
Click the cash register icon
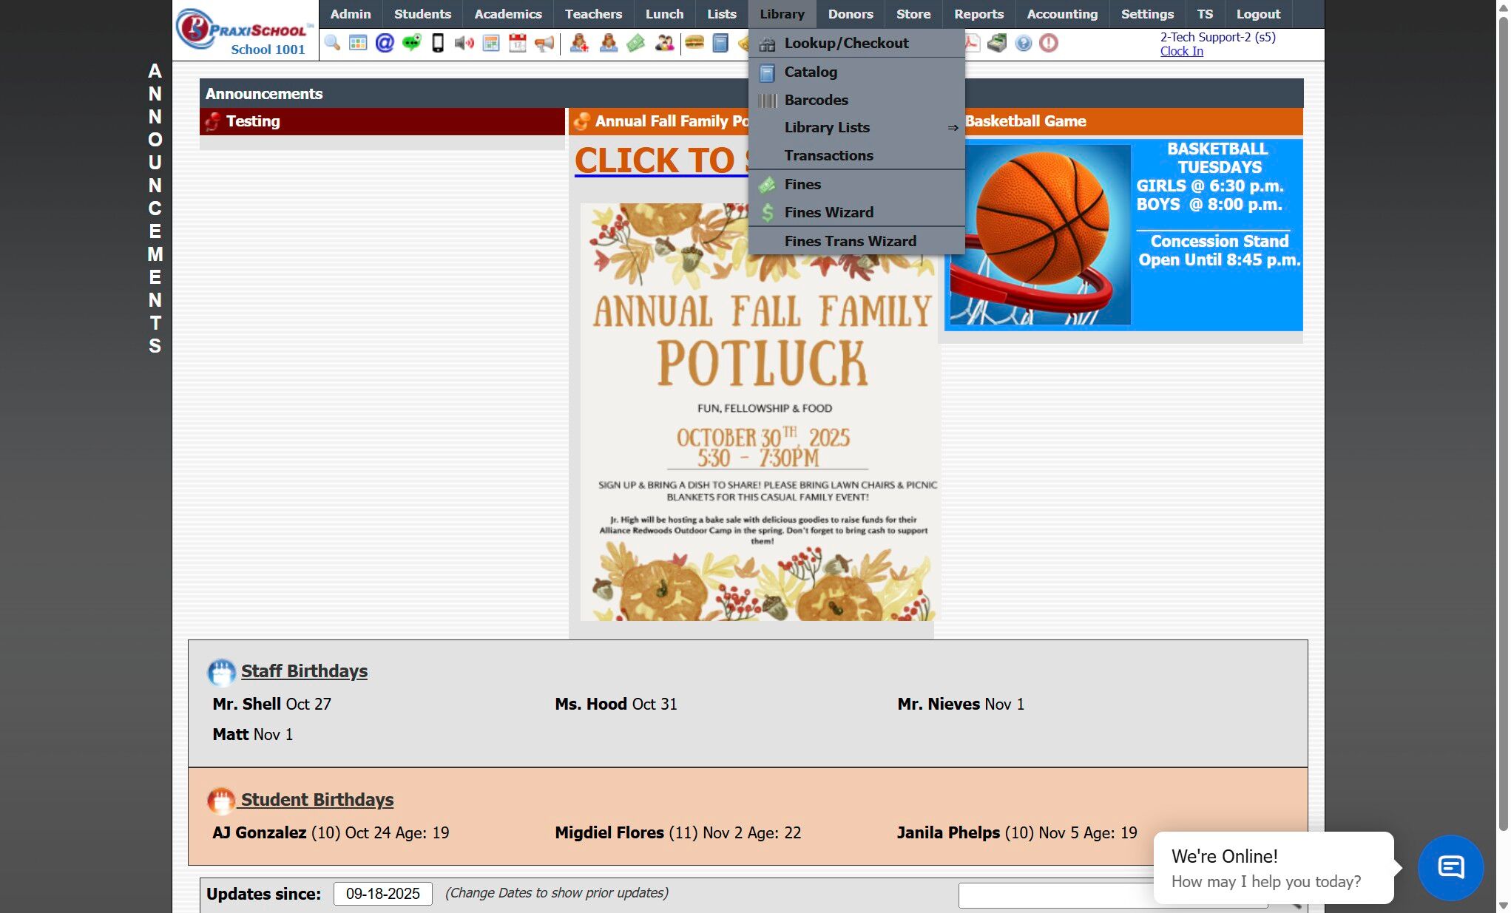[997, 43]
